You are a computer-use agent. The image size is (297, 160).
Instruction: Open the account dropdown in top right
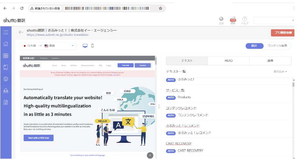coord(274,20)
